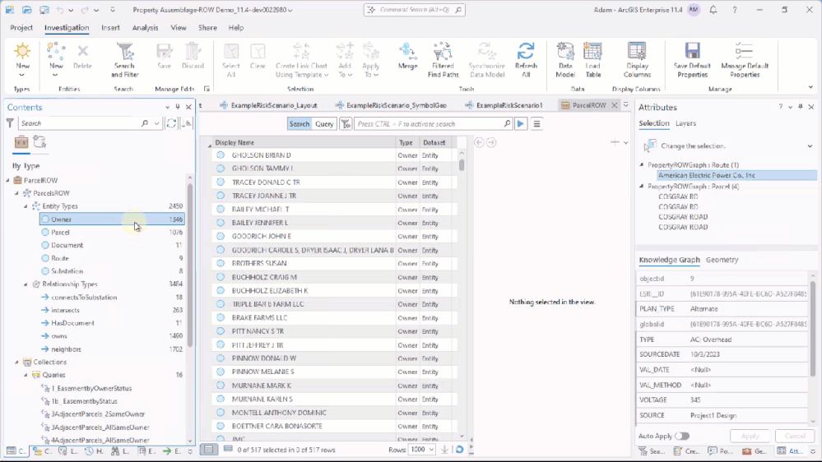822x462 pixels.
Task: Select the investigation contents briefcase icon
Action: [21, 142]
